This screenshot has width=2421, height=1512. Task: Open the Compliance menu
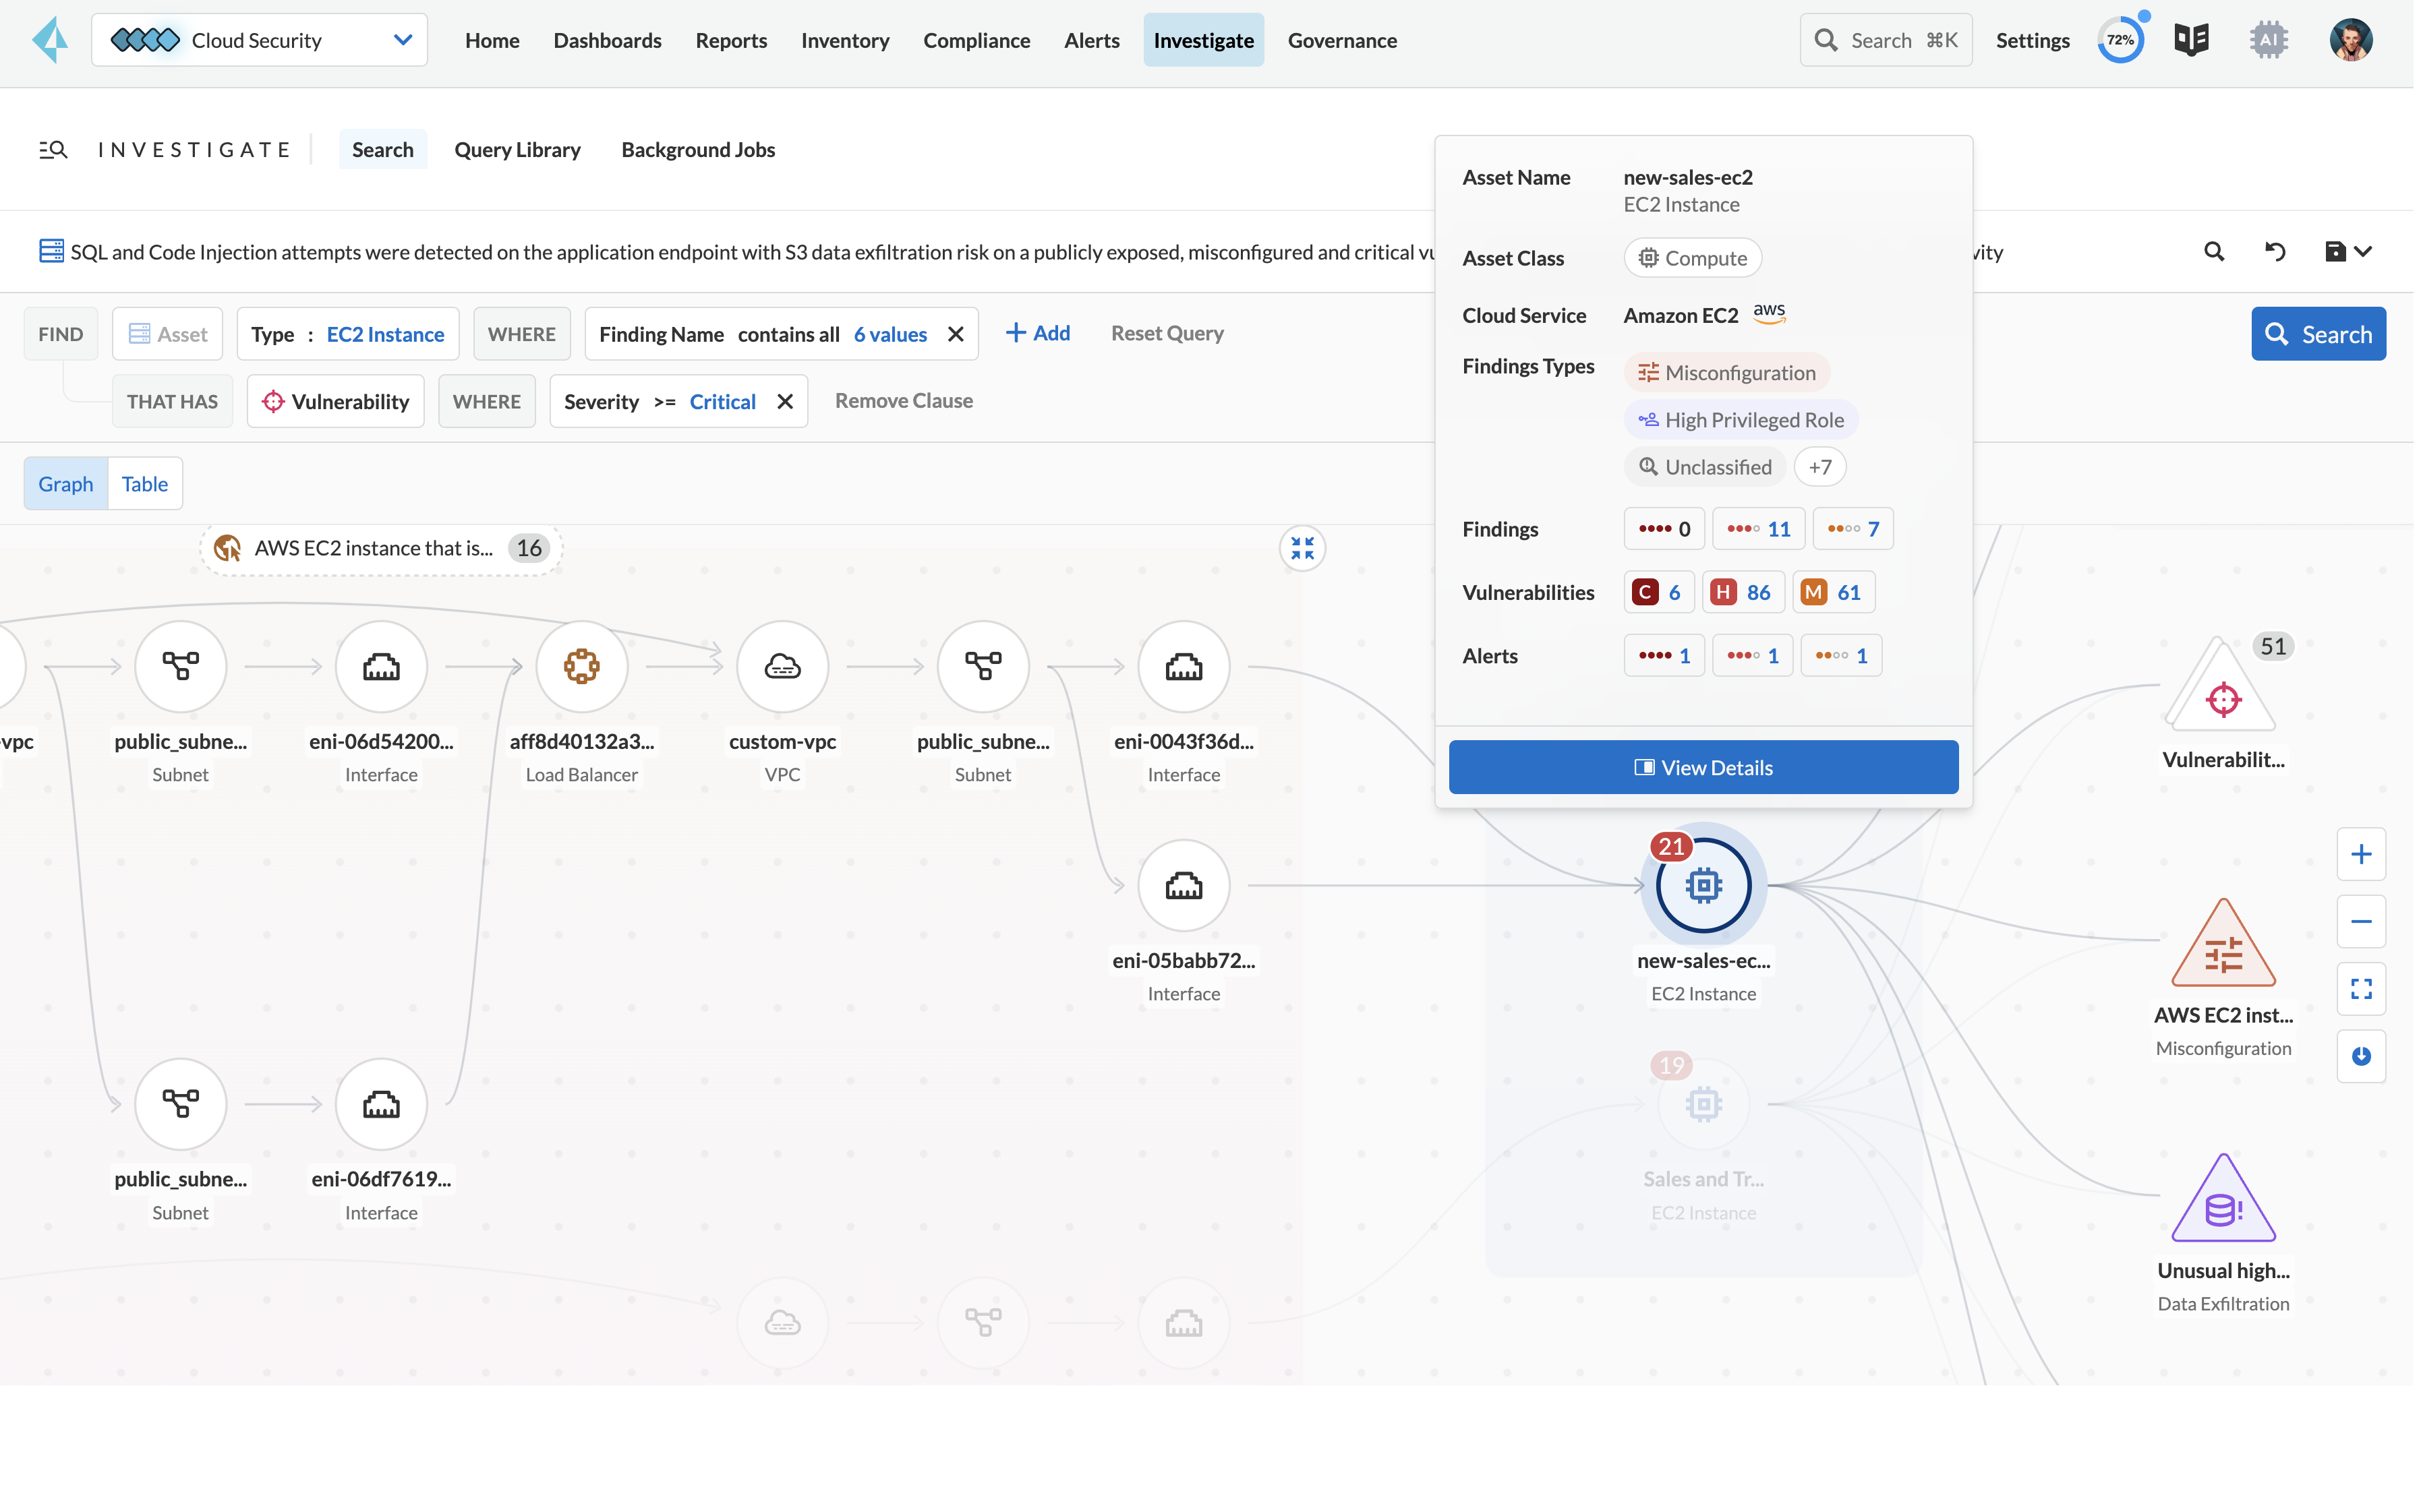(975, 41)
